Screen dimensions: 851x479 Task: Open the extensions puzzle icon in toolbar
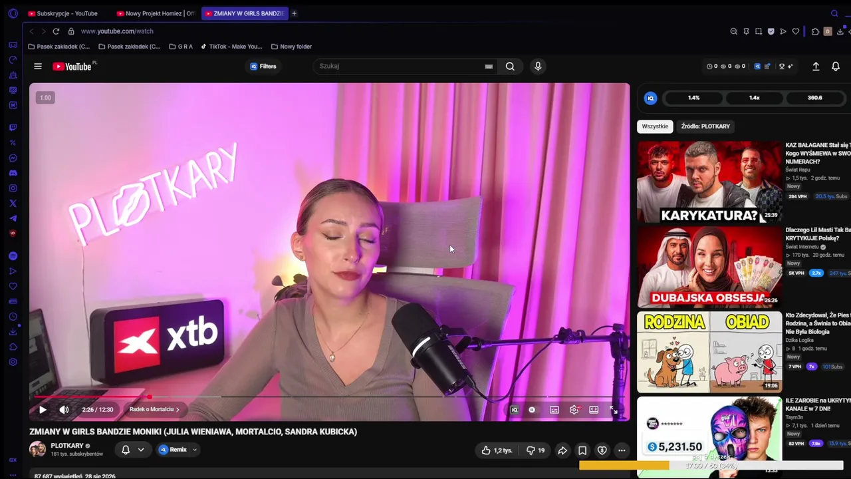click(x=816, y=31)
